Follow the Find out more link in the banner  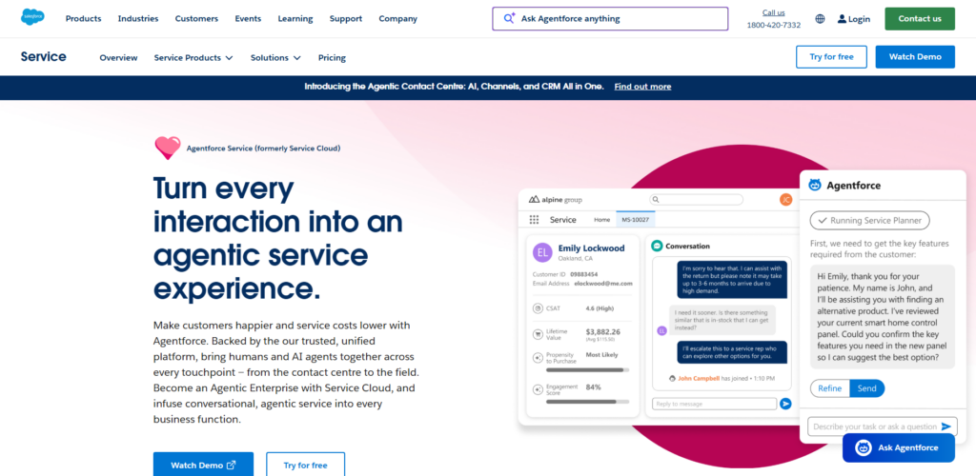coord(642,87)
